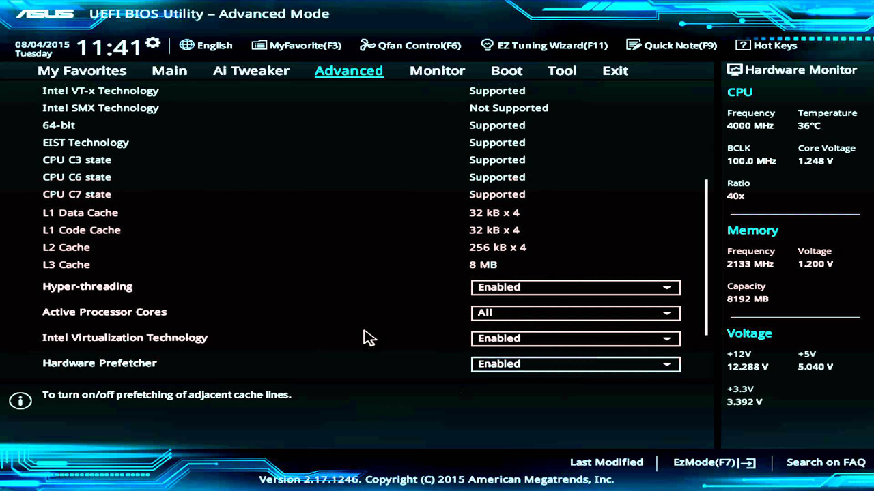This screenshot has height=491, width=874.
Task: Open the Hardware Prefetcher dropdown
Action: 576,363
